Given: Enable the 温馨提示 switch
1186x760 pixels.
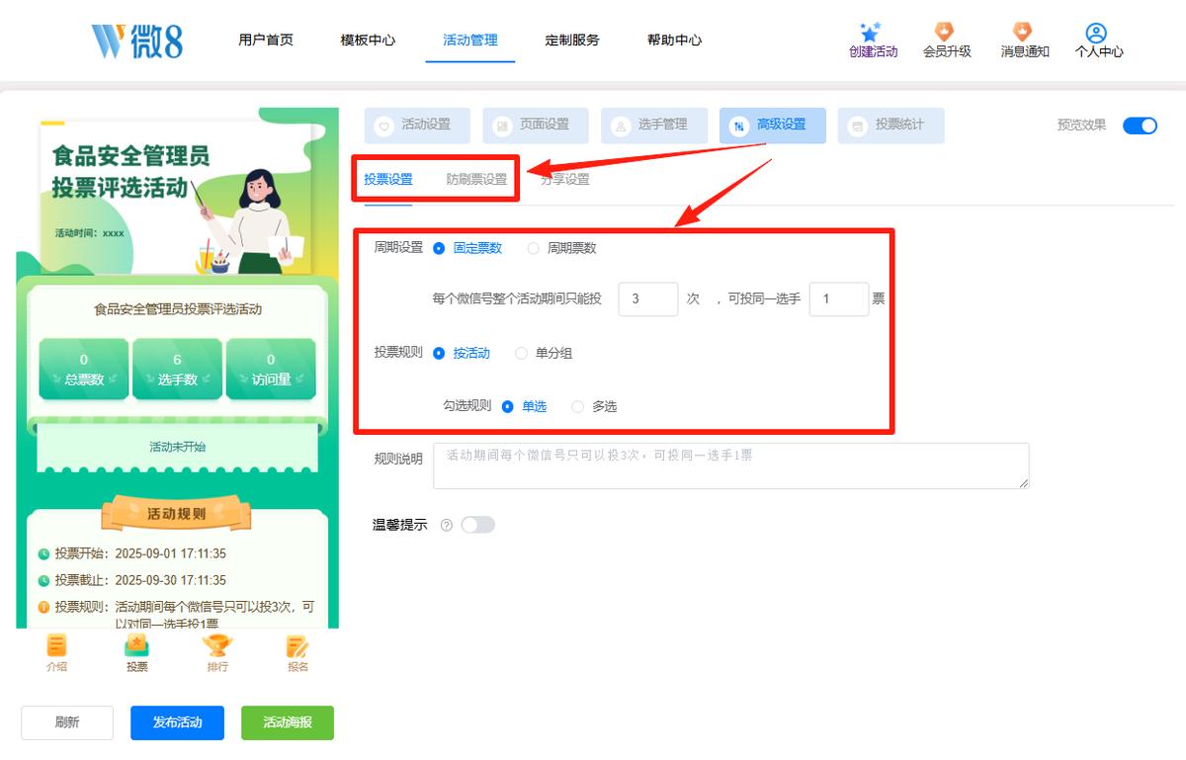Looking at the screenshot, I should tap(477, 525).
